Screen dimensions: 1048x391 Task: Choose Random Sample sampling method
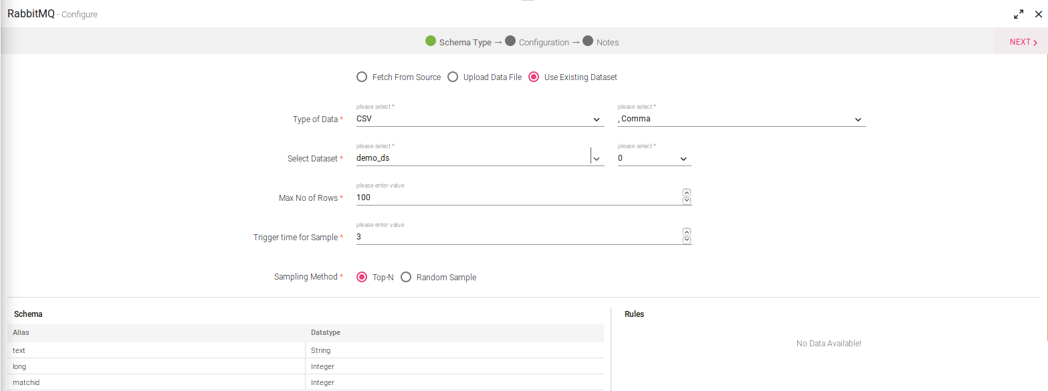(406, 277)
